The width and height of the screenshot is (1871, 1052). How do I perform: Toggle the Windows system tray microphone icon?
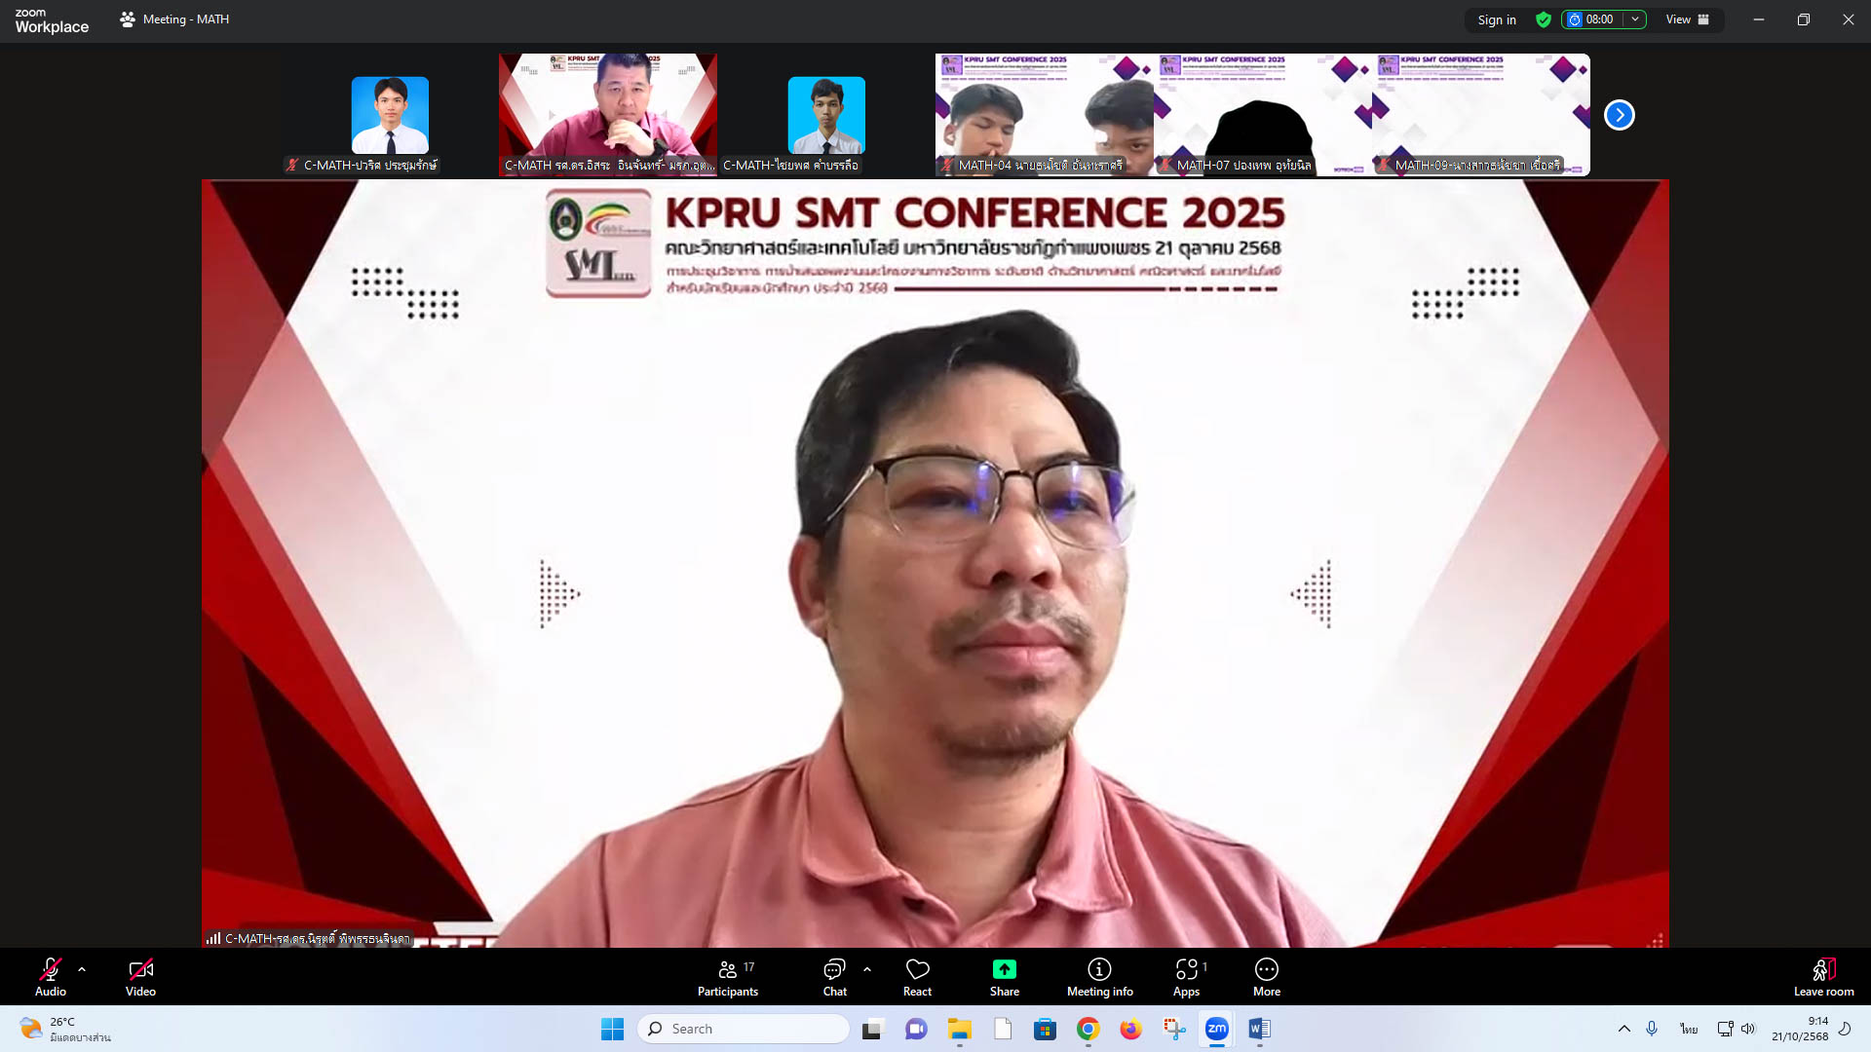(1652, 1029)
